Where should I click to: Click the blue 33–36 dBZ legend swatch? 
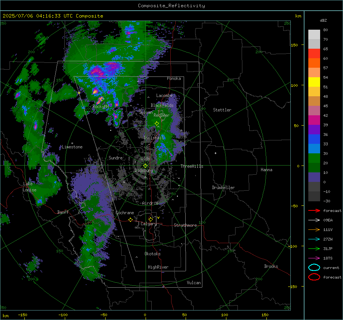point(314,139)
